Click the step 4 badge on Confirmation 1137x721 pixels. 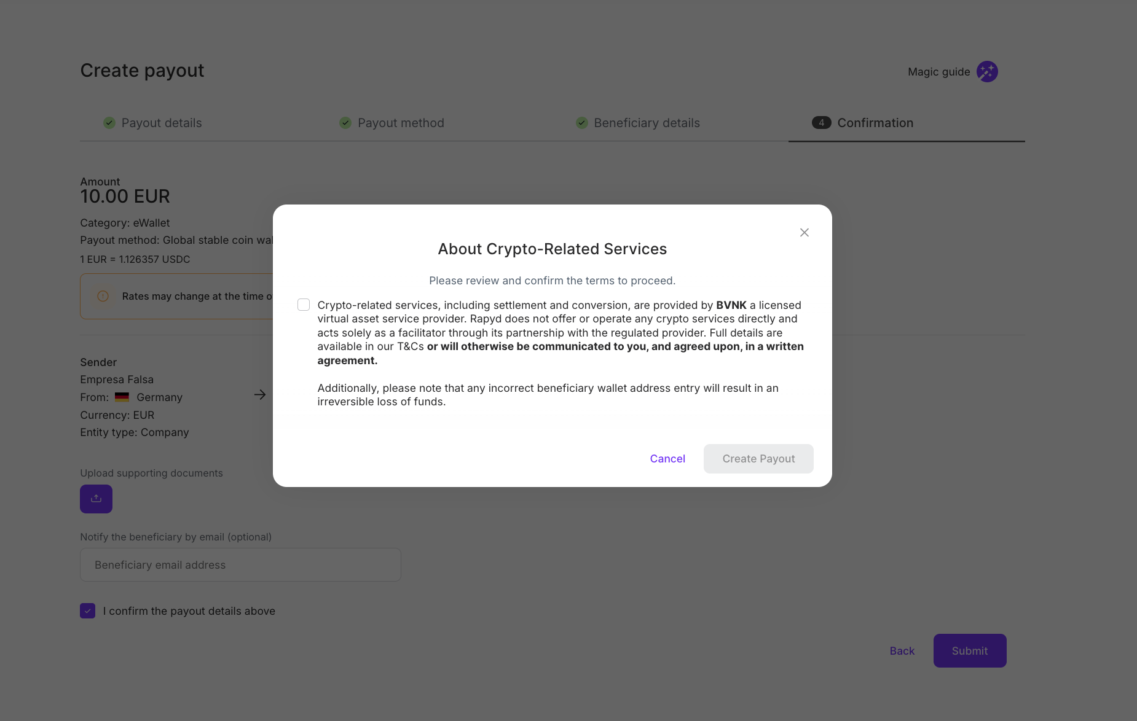[x=821, y=122]
